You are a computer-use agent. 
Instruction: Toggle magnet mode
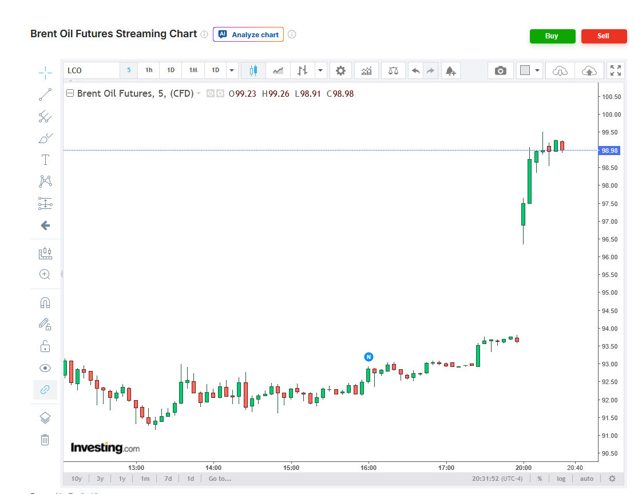click(x=45, y=303)
